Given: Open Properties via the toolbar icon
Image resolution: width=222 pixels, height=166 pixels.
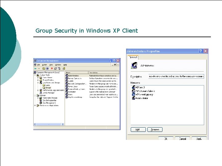Looking at the screenshot, I should click(55, 69).
